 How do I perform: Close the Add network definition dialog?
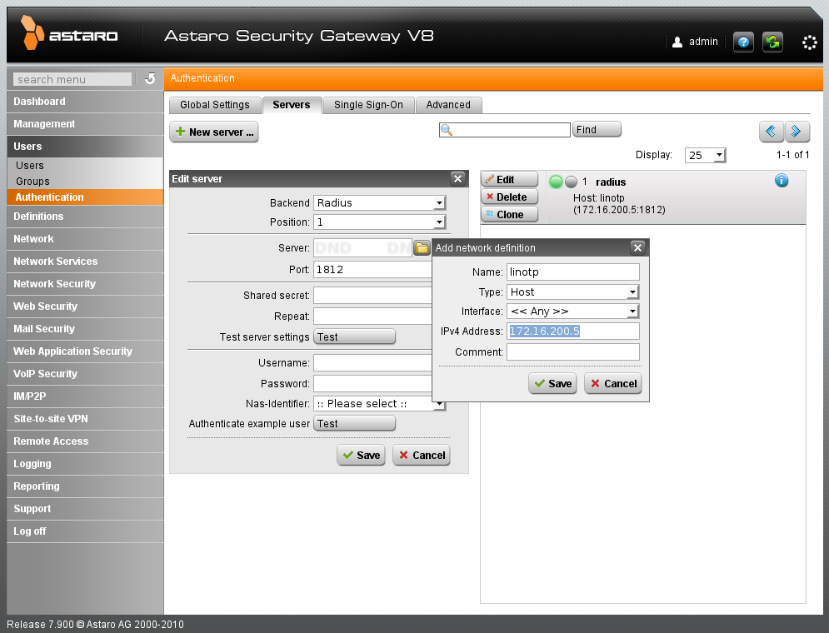tap(637, 247)
